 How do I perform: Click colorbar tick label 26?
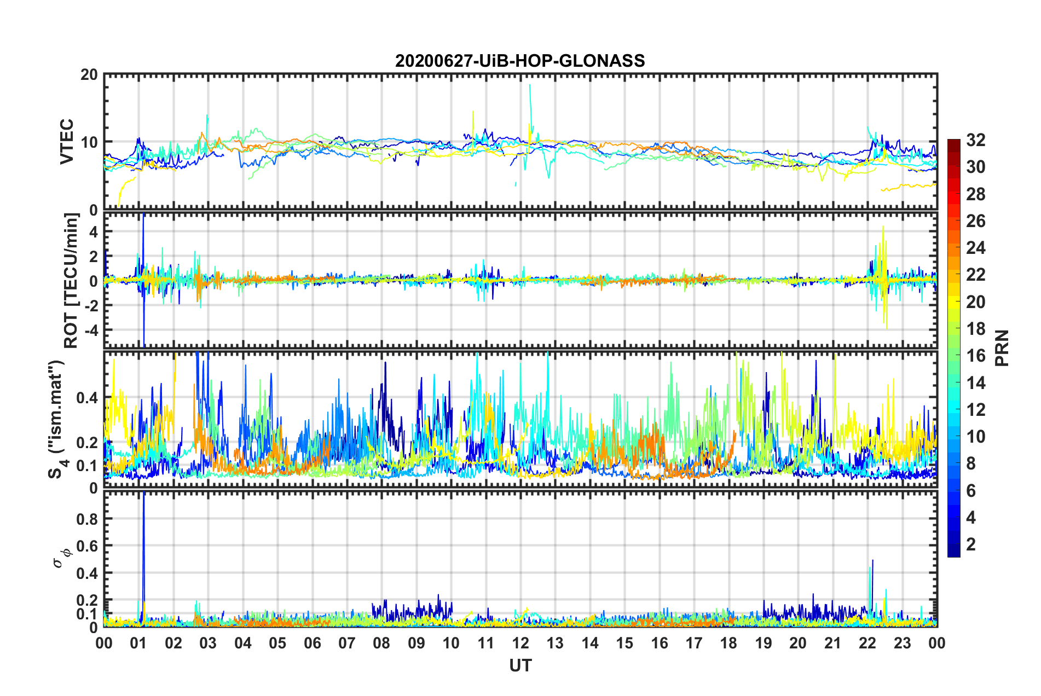(976, 221)
